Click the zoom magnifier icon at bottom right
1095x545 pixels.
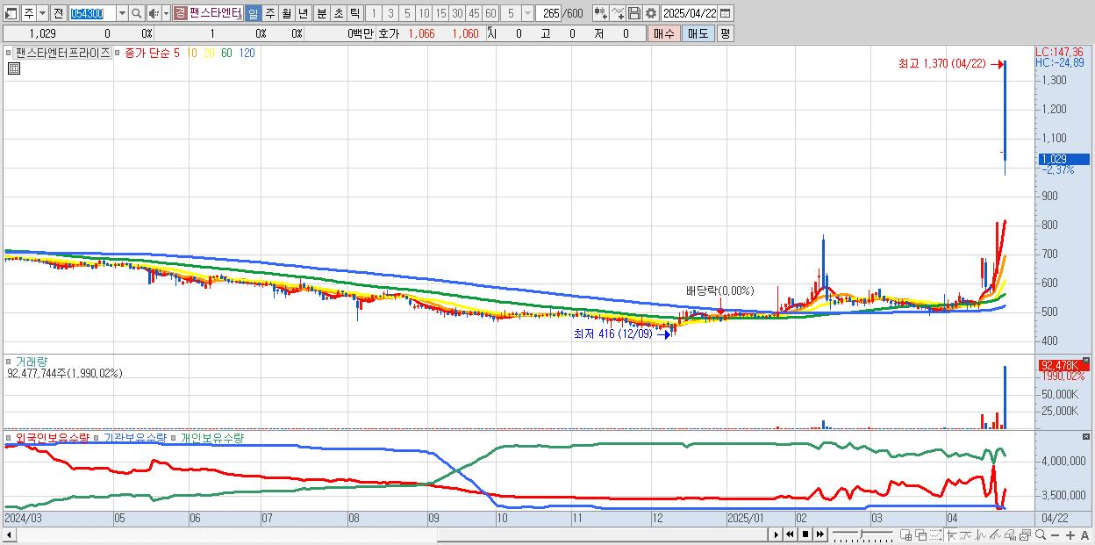point(1040,534)
